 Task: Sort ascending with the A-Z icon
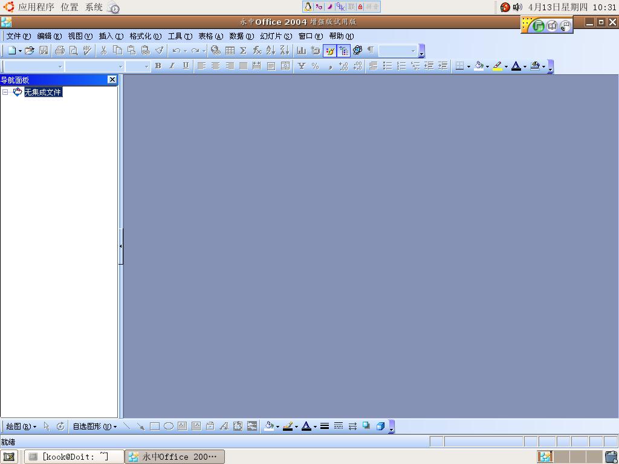pos(271,51)
